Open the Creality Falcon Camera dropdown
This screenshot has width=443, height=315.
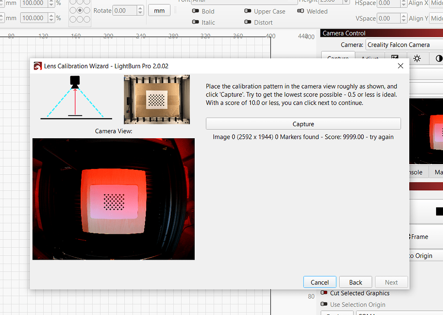pos(403,45)
